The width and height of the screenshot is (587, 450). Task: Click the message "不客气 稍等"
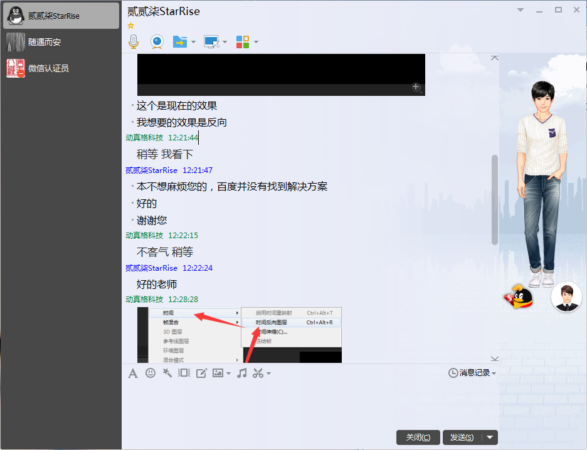pyautogui.click(x=165, y=252)
